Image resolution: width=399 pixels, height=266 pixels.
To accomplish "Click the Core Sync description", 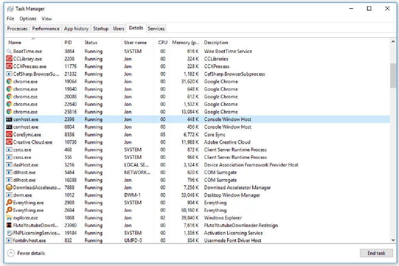I will pos(215,134).
